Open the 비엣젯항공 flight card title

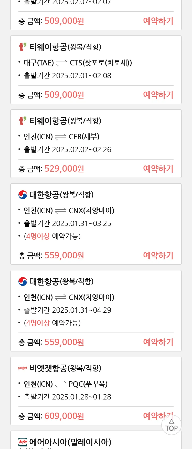[x=65, y=368]
